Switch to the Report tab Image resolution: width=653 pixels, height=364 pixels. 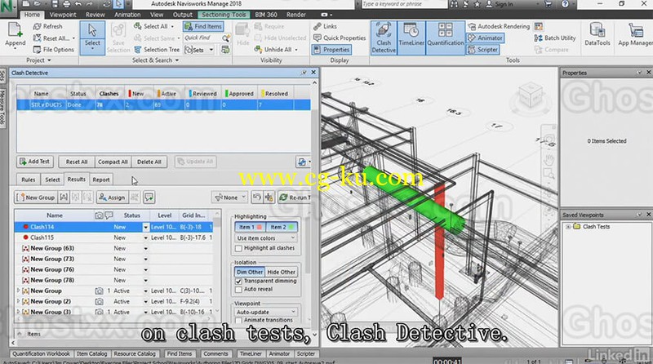pyautogui.click(x=101, y=180)
